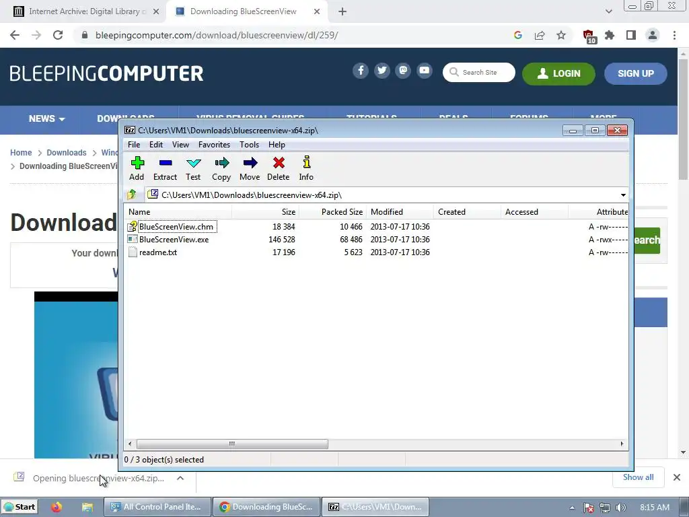
Task: Share this page from the address bar
Action: (540, 35)
